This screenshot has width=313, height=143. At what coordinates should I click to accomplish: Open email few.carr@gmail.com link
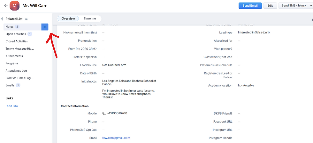click(x=116, y=138)
